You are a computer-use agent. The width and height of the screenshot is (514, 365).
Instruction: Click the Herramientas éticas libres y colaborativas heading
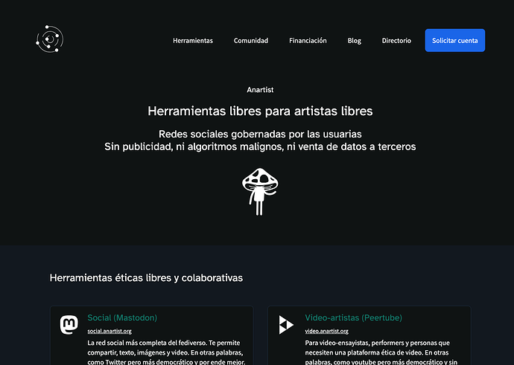point(146,277)
